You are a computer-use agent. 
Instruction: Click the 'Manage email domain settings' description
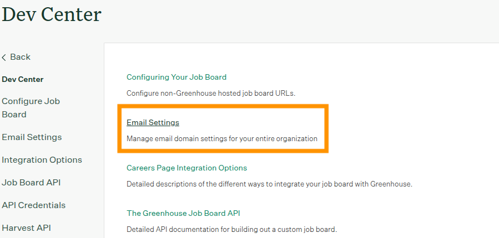222,138
